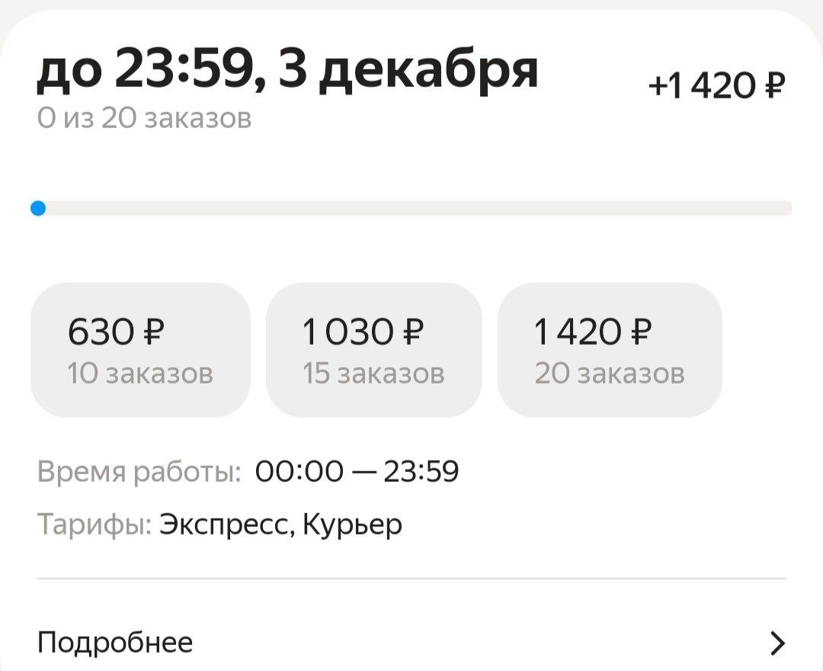The width and height of the screenshot is (823, 671).
Task: Click the Курьер tariff name
Action: (352, 525)
